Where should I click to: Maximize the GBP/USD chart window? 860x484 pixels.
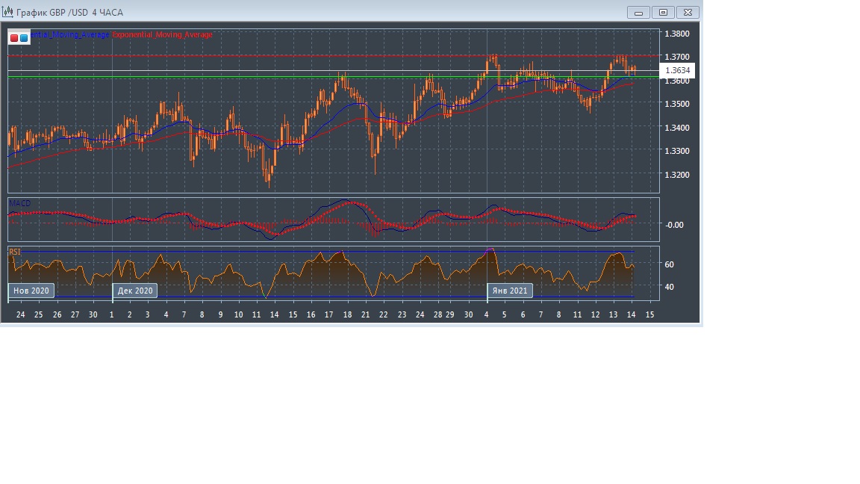point(663,12)
